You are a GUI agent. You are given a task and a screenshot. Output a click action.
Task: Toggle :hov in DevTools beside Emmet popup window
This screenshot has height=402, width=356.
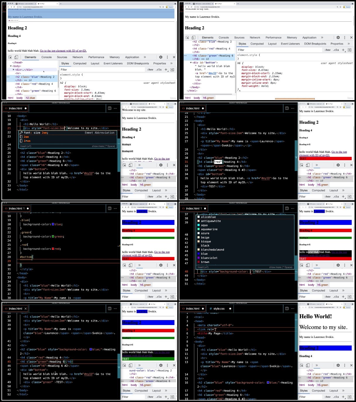[150, 197]
